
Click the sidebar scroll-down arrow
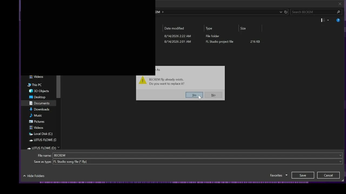pyautogui.click(x=58, y=147)
